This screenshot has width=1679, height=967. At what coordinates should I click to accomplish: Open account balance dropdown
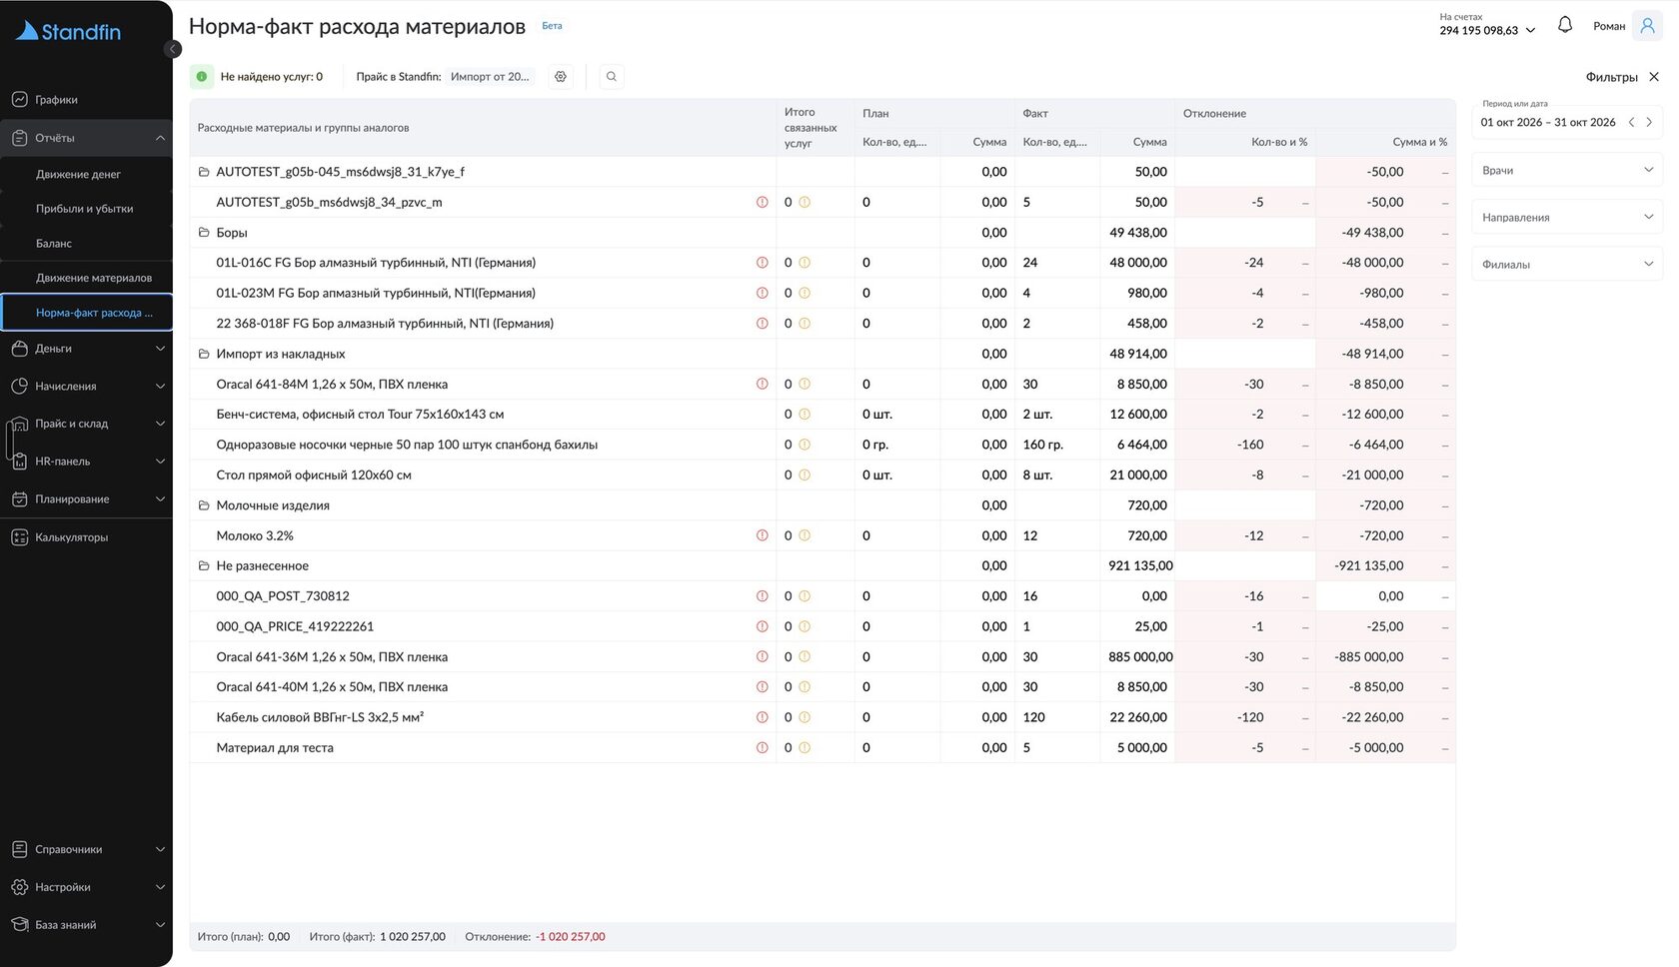(1487, 25)
